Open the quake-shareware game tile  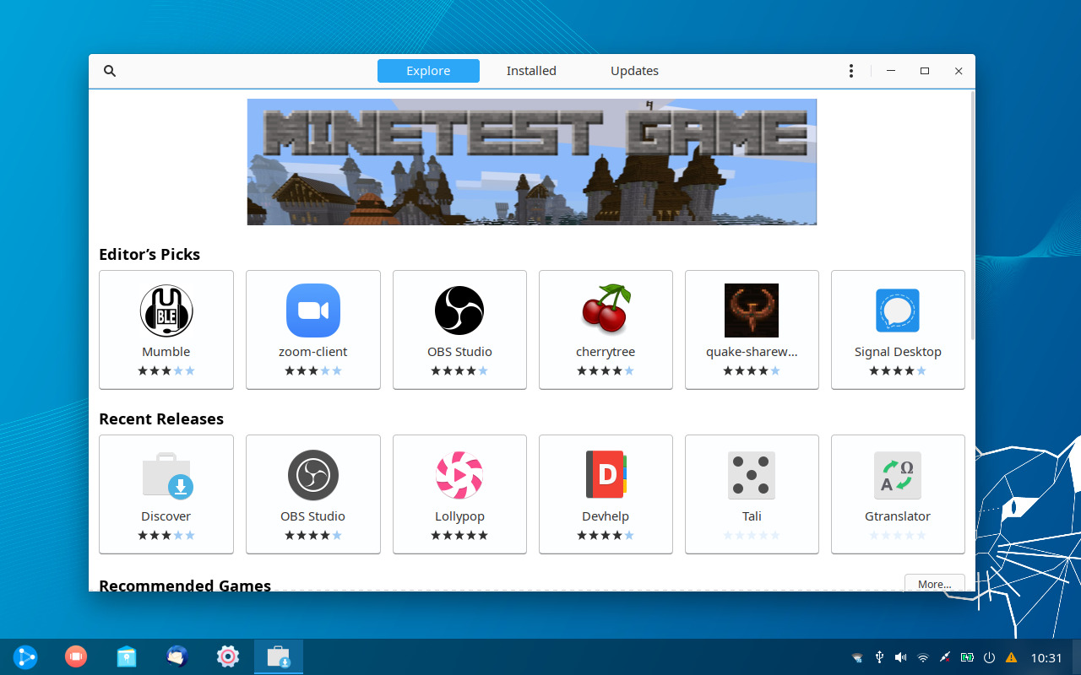click(x=752, y=329)
